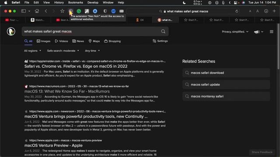Click the 1Password menu bar icon
This screenshot has height=157, width=280.
click(210, 3)
